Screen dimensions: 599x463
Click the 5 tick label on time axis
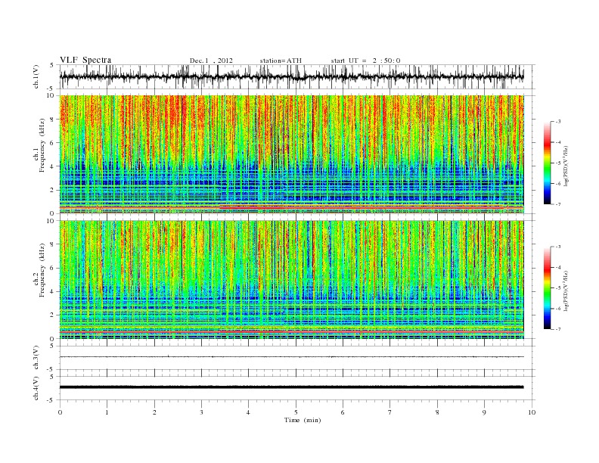(296, 412)
